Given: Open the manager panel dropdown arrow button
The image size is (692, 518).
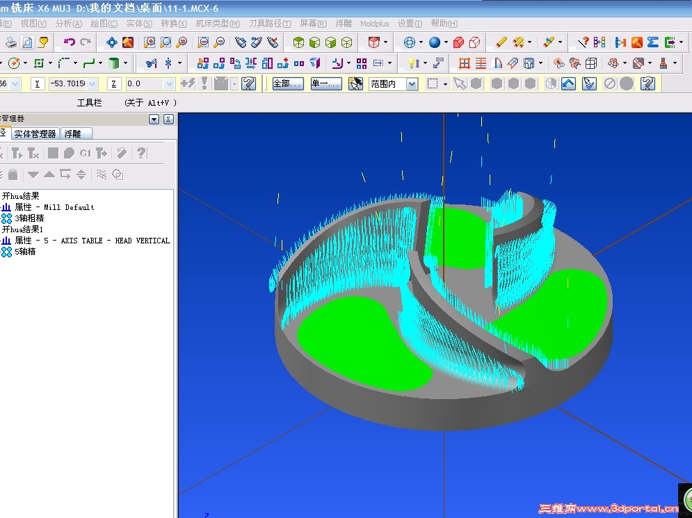Looking at the screenshot, I should tap(154, 119).
